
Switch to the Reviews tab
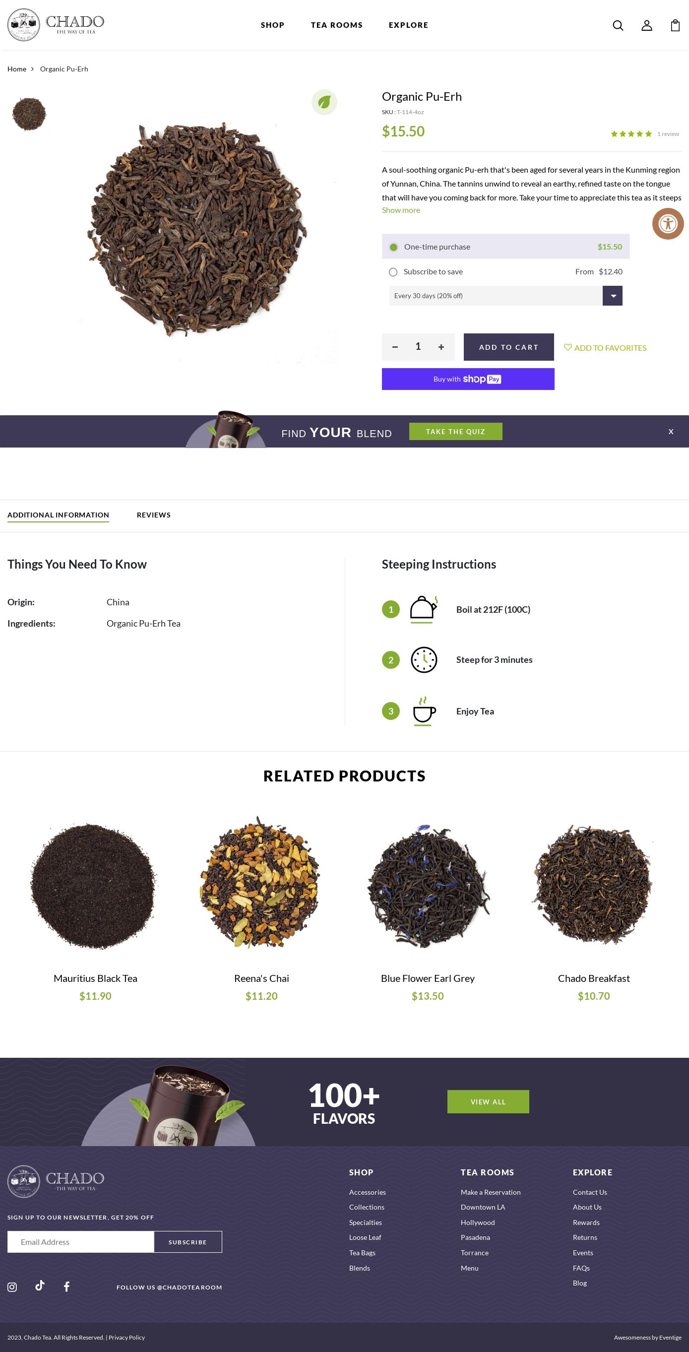point(153,515)
